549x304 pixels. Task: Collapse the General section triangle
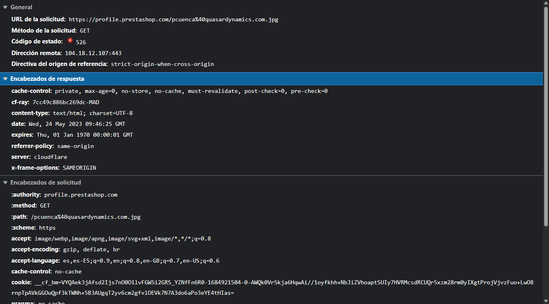(x=5, y=7)
